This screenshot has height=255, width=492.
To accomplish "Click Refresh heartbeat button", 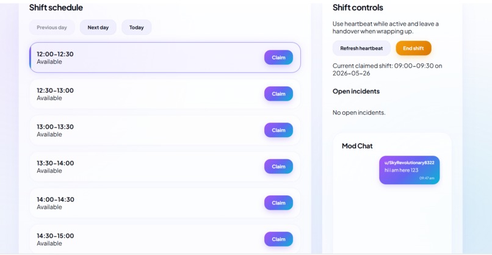I will (361, 48).
